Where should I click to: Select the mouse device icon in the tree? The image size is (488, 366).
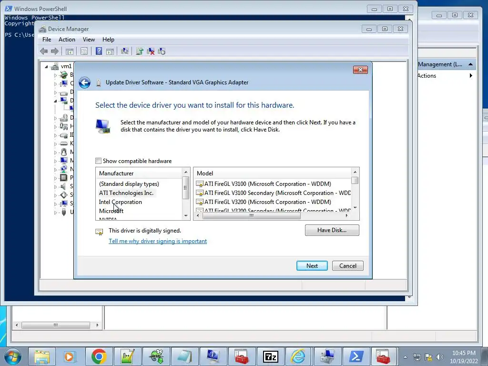(63, 152)
